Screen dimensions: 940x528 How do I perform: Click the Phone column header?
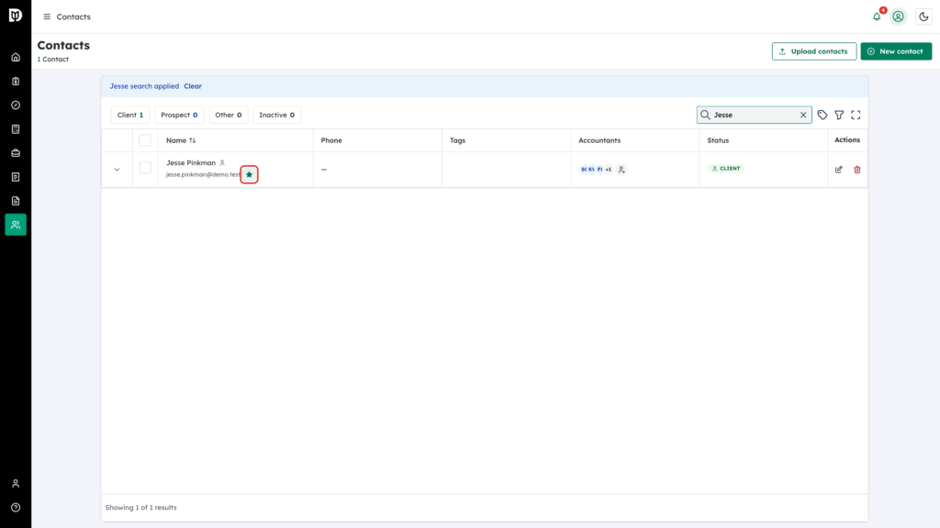(x=331, y=140)
